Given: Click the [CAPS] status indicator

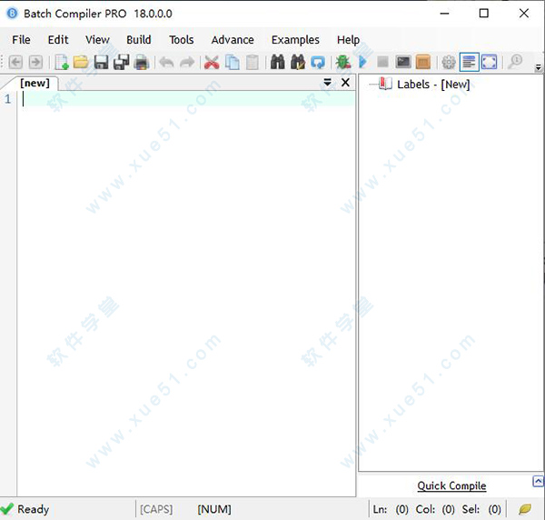Looking at the screenshot, I should [x=156, y=509].
